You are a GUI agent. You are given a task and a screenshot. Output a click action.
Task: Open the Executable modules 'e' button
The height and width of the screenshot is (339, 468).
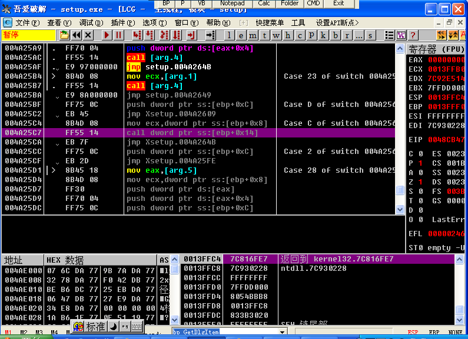coord(241,35)
